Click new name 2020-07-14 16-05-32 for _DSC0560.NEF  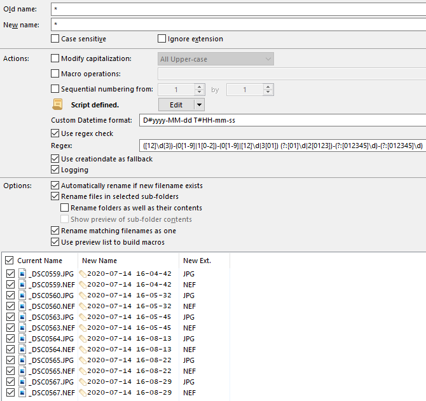pyautogui.click(x=129, y=306)
